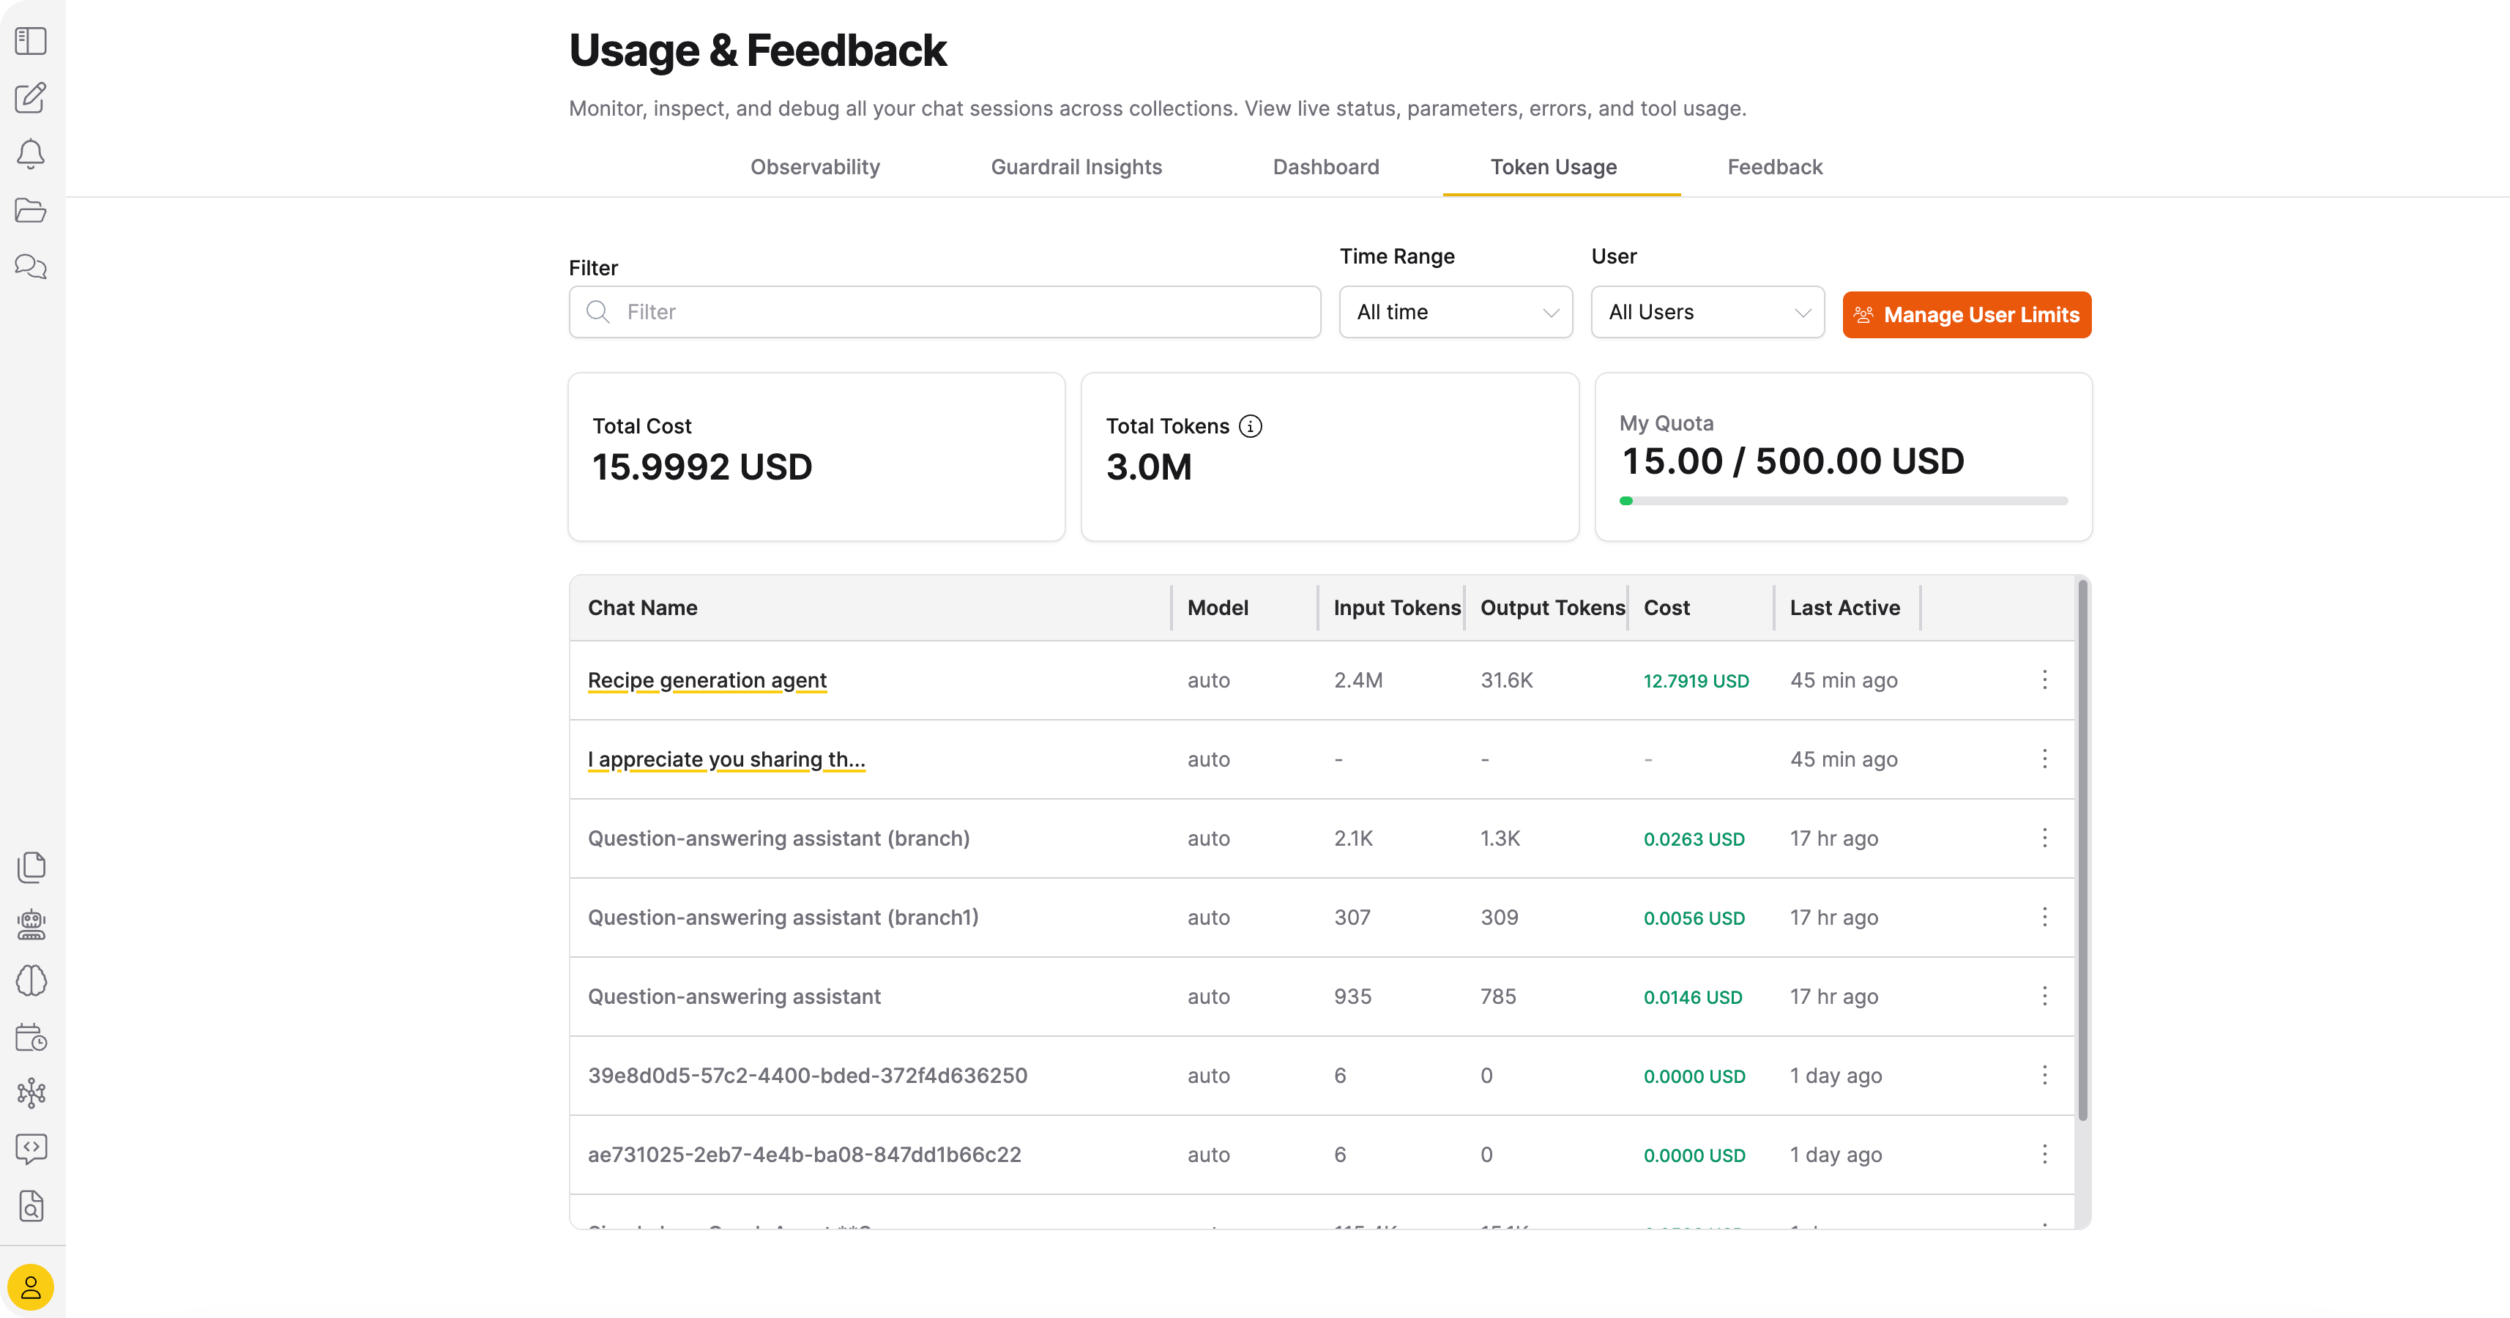Open the code chat bubble icon

click(31, 1150)
